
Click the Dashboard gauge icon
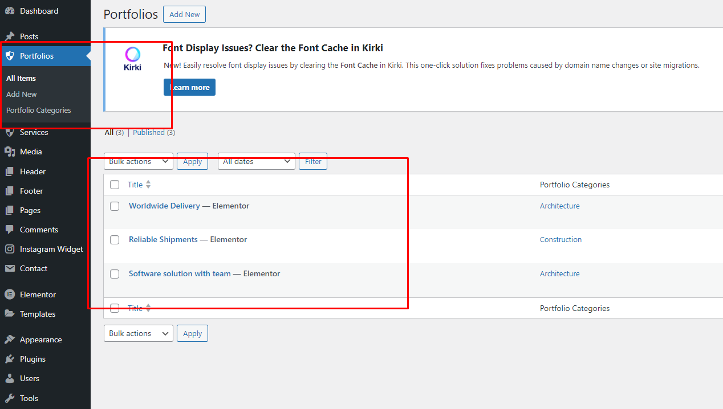click(10, 11)
